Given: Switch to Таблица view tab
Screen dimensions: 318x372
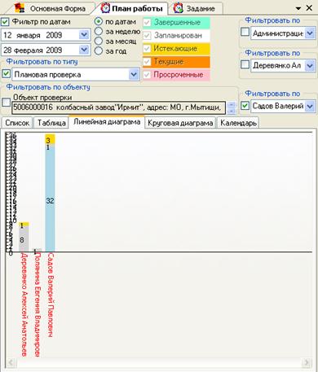Looking at the screenshot, I should pos(51,123).
